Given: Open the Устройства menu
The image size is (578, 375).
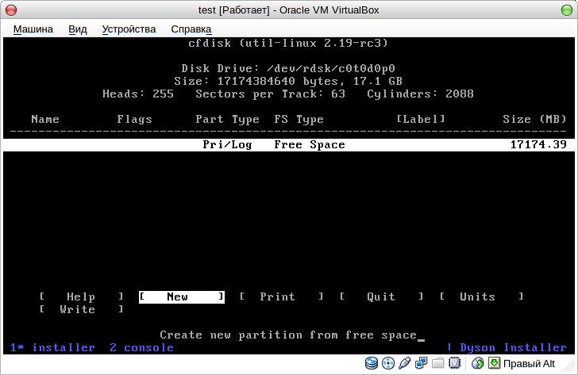Looking at the screenshot, I should pyautogui.click(x=129, y=29).
